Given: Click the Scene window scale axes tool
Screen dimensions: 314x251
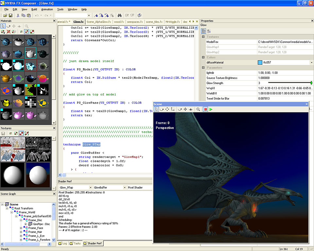Looking at the screenshot, I should (173, 109).
